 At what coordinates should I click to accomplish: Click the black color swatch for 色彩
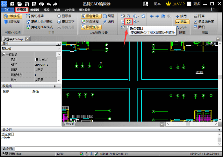pos(37,60)
